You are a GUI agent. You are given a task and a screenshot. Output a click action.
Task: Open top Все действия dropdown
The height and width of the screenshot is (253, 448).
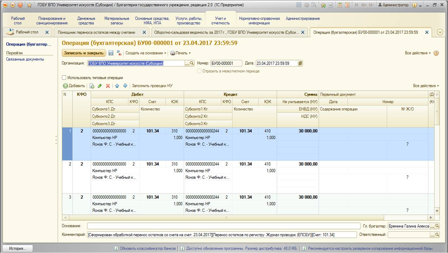pos(418,53)
